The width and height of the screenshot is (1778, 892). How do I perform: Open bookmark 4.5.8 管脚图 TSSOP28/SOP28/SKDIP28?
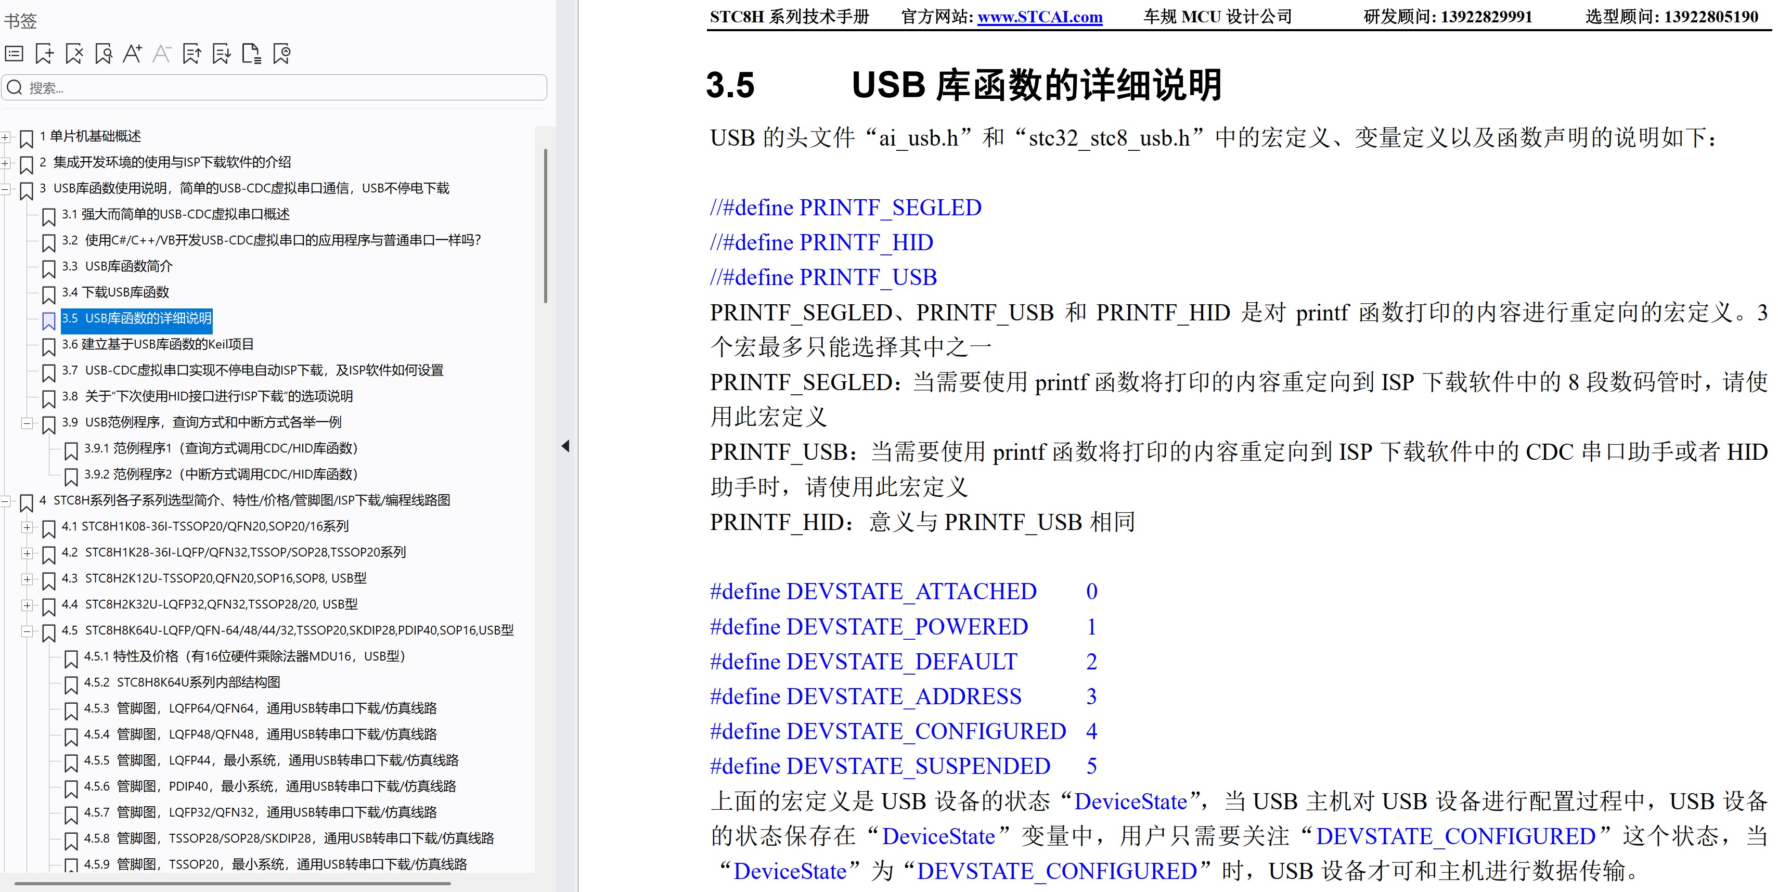(x=289, y=838)
